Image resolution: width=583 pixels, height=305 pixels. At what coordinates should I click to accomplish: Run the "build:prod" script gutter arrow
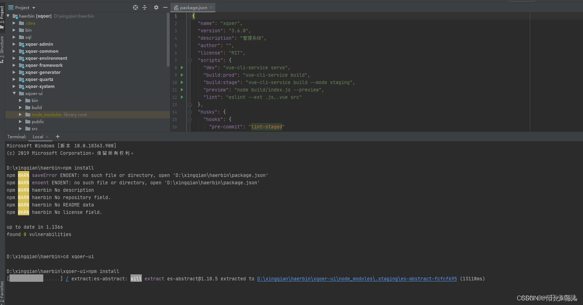tap(182, 75)
